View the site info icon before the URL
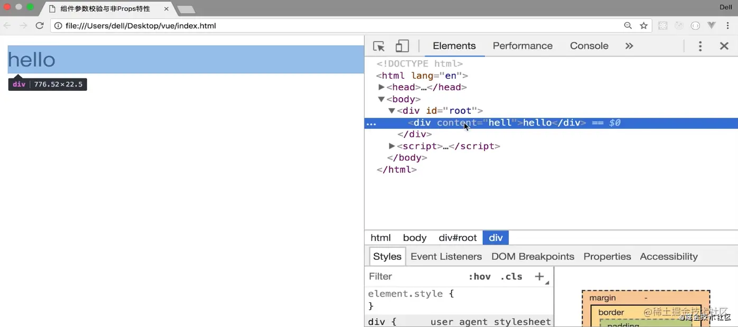Screen dimensions: 738x327 click(58, 25)
